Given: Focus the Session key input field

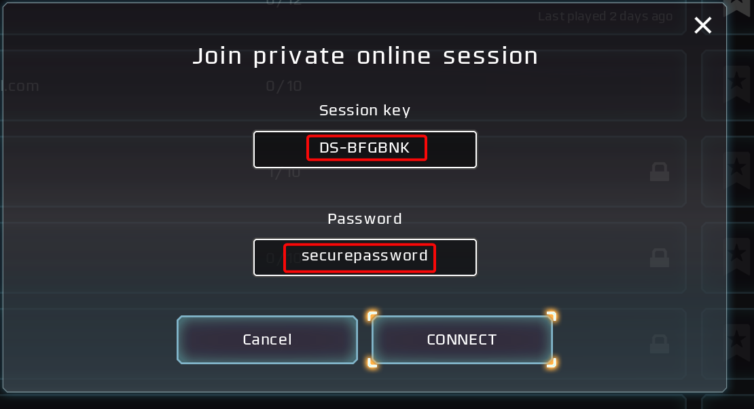Looking at the screenshot, I should pos(365,149).
